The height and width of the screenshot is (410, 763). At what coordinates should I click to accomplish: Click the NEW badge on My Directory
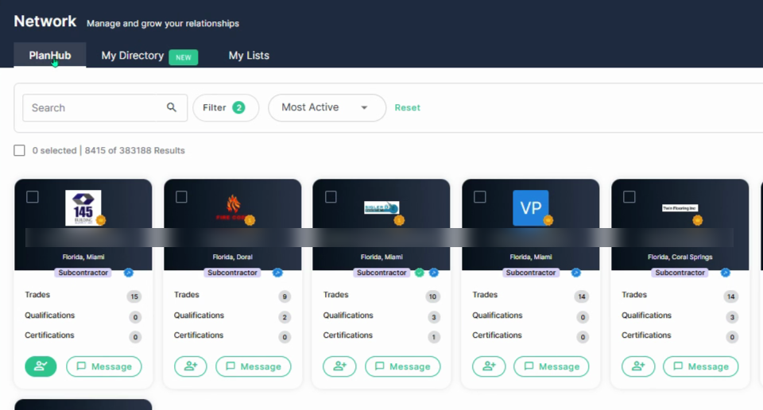(184, 57)
